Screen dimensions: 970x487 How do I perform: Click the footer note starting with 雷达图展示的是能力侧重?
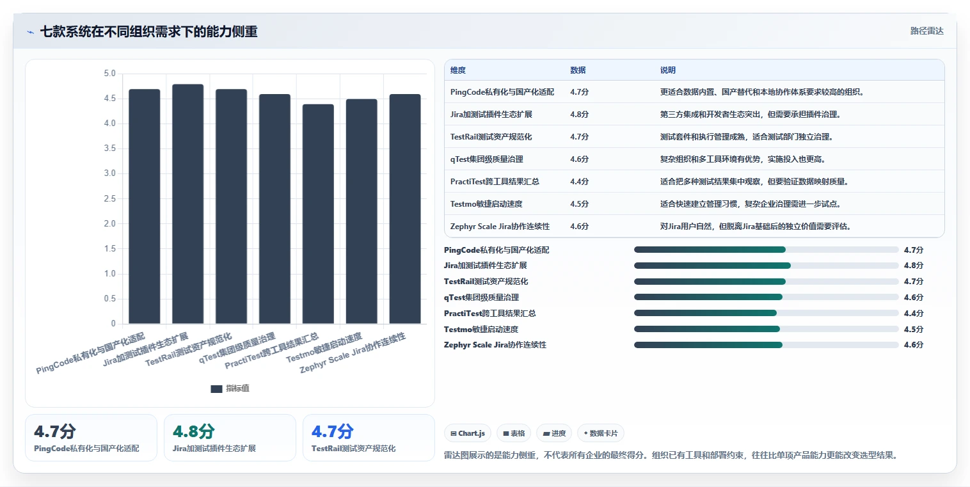click(671, 456)
